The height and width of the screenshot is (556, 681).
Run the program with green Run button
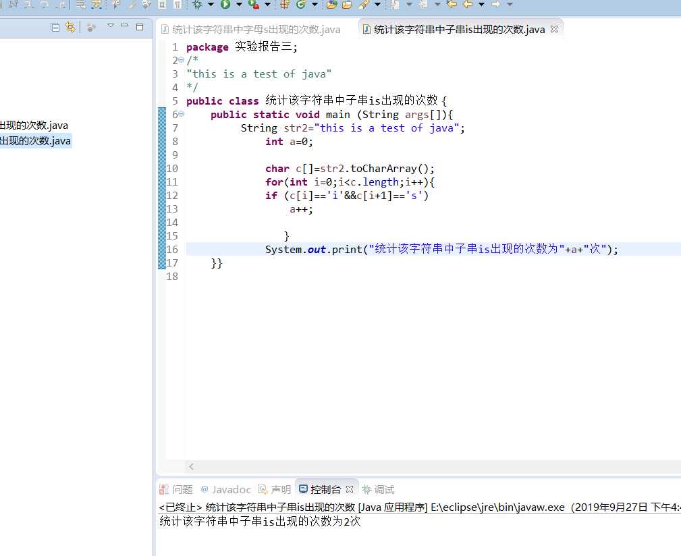(x=225, y=4)
